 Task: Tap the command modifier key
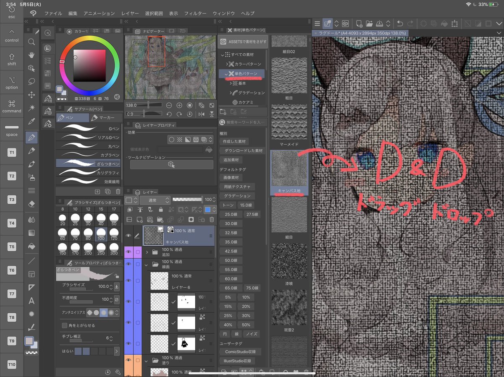tap(12, 106)
